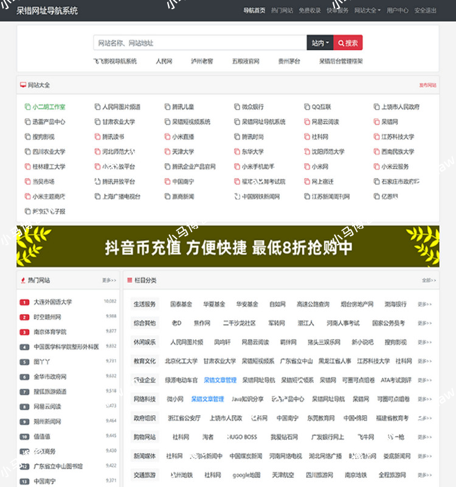Image resolution: width=456 pixels, height=487 pixels.
Task: Select the 教育文化 category label
Action: 145,361
